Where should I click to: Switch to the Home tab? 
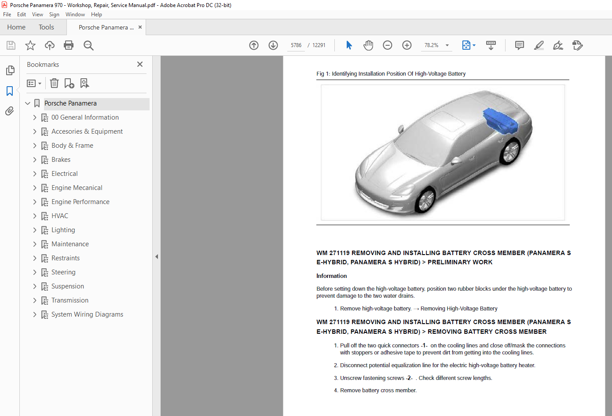tap(16, 27)
